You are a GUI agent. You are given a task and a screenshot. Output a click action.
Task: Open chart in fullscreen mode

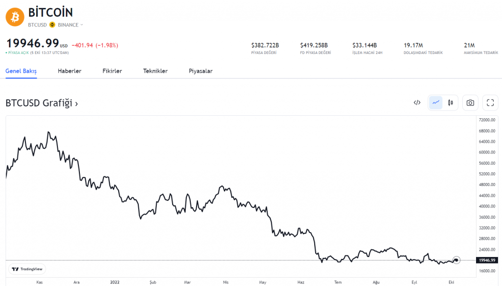pos(490,103)
